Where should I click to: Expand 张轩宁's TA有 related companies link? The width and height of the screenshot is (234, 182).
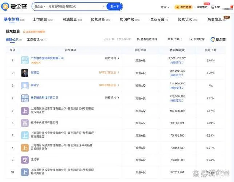(x=109, y=85)
